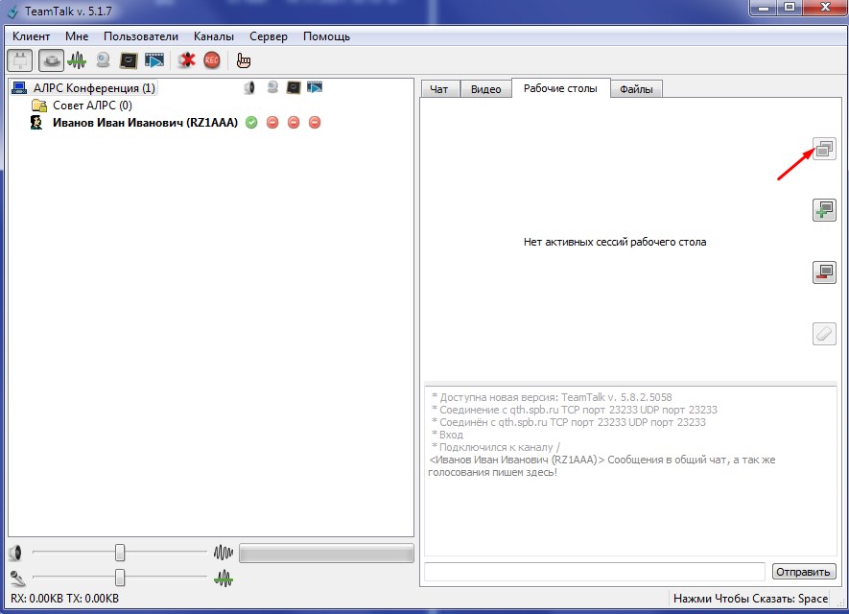Switch to the Видео tab
The width and height of the screenshot is (849, 614).
click(x=486, y=89)
